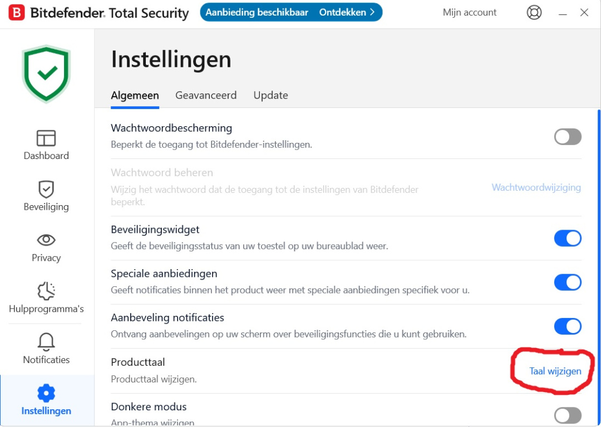
Task: Enable the Donkere modus toggle
Action: (568, 415)
